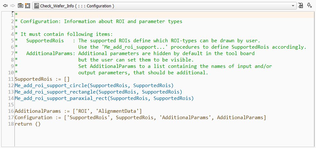
Task: Click the empty line 15 in editor
Action: click(96, 105)
